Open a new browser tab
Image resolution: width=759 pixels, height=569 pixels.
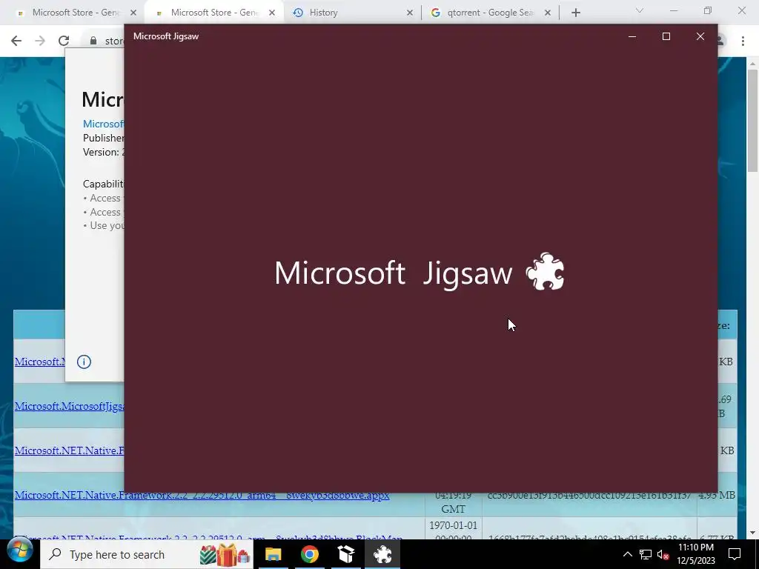(575, 13)
